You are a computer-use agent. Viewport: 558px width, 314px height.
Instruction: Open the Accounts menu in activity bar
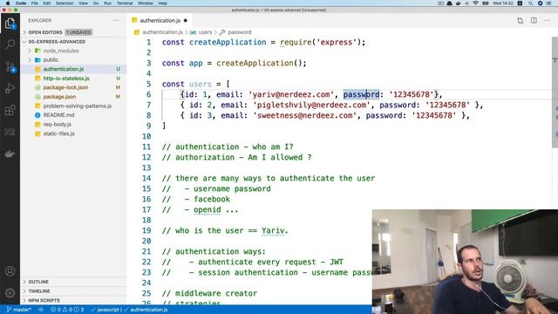(10, 271)
